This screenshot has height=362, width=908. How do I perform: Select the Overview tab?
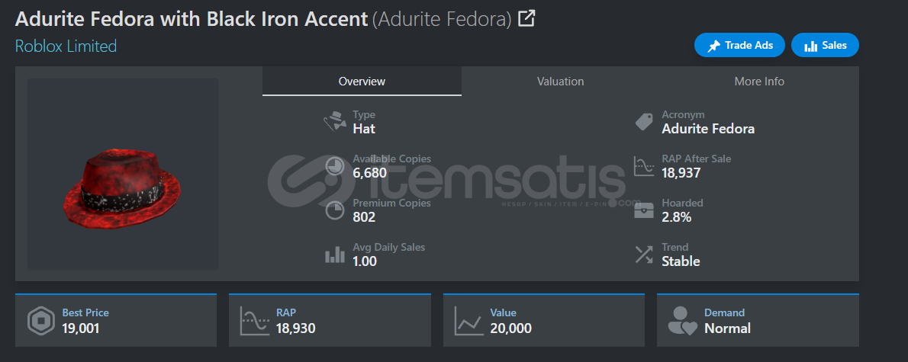click(362, 82)
